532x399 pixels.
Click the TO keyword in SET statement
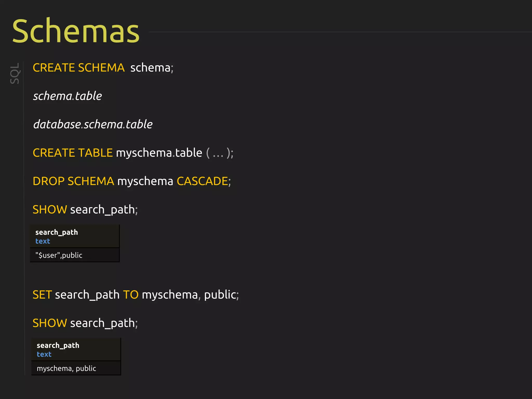[131, 295]
